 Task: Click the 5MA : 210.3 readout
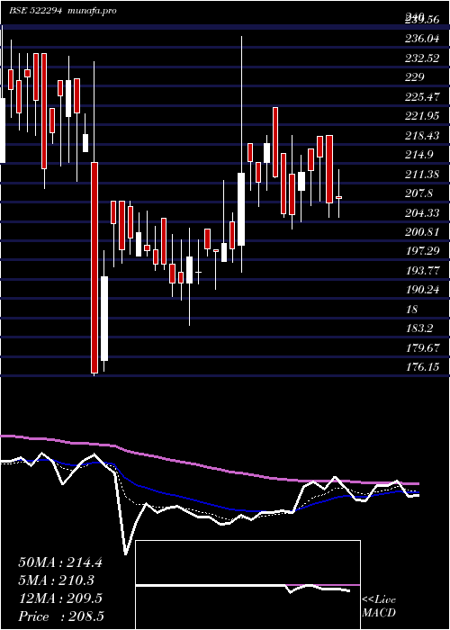(x=56, y=580)
